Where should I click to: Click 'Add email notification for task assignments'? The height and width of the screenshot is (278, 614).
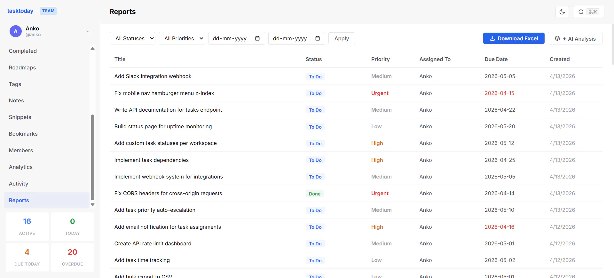pos(168,227)
